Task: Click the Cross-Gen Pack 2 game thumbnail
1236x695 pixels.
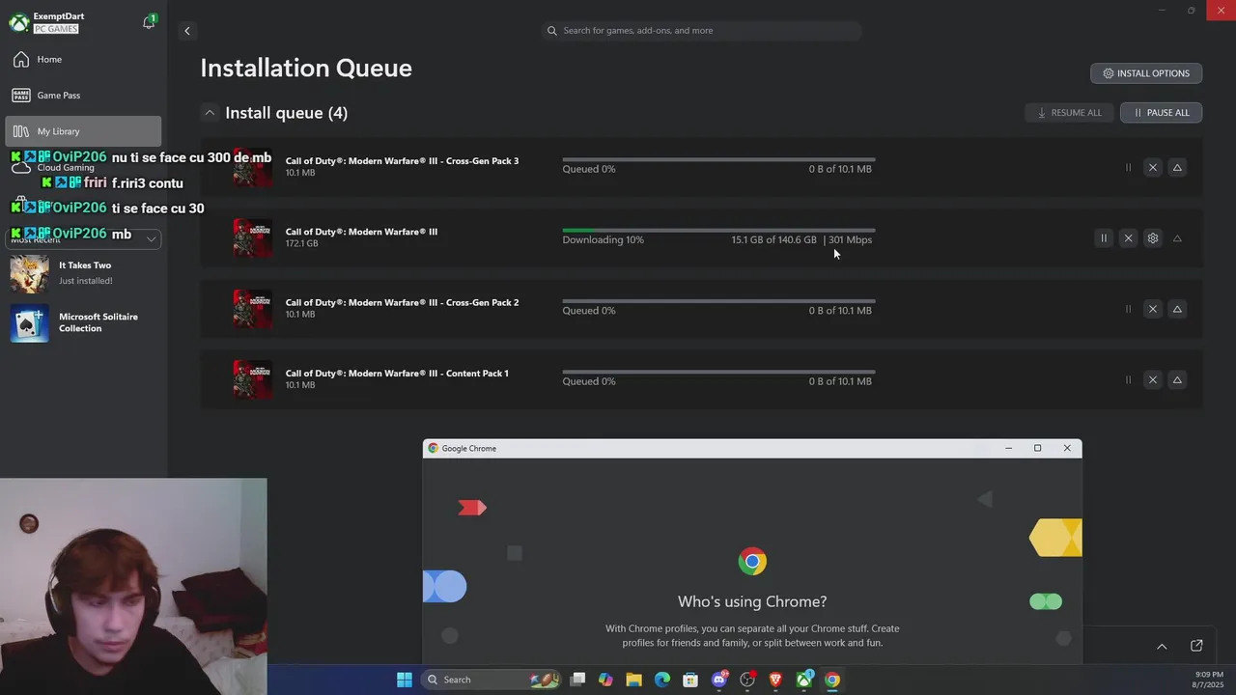Action: coord(252,309)
